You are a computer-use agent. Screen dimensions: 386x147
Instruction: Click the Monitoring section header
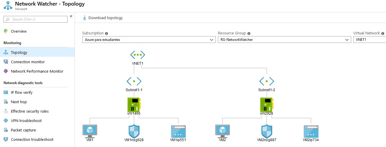[x=12, y=43]
